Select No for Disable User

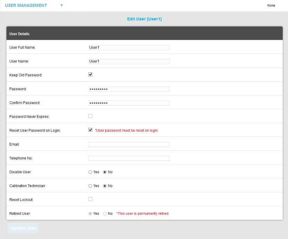[x=105, y=172]
